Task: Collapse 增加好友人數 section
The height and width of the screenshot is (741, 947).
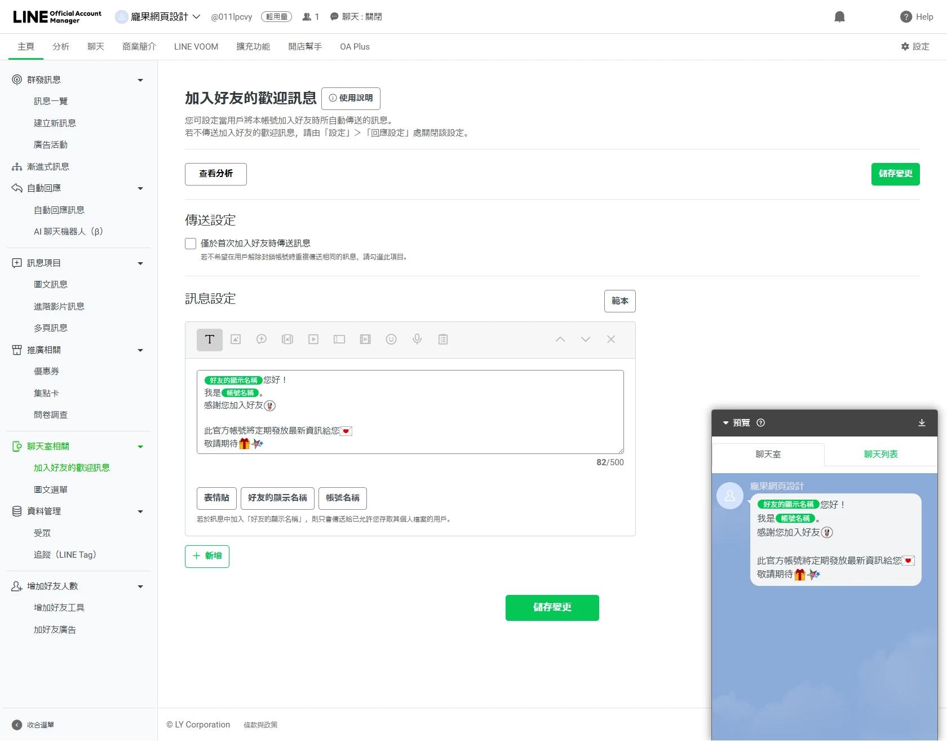Action: point(140,586)
